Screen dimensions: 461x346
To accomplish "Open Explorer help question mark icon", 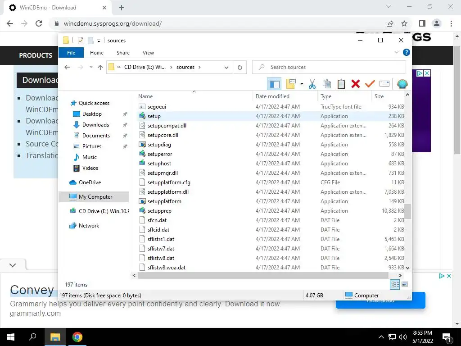I will pos(407,52).
